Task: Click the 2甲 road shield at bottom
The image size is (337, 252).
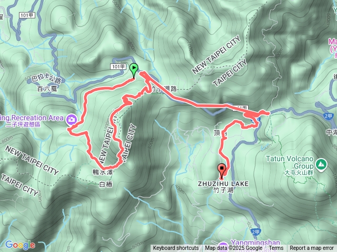Action: pos(255,232)
